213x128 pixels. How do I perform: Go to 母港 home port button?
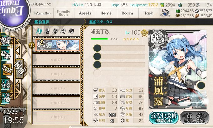click(x=19, y=69)
